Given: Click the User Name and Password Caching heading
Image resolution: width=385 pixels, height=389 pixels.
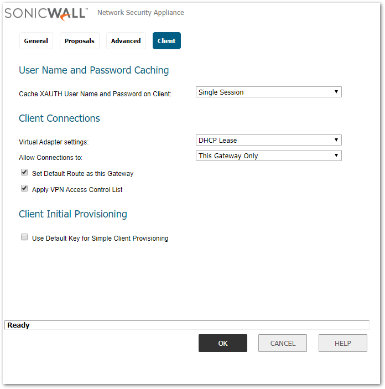Looking at the screenshot, I should [94, 70].
